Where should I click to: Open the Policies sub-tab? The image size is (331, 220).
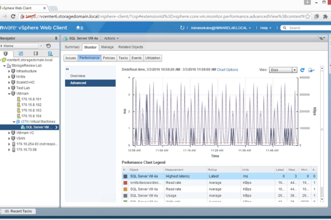point(109,58)
